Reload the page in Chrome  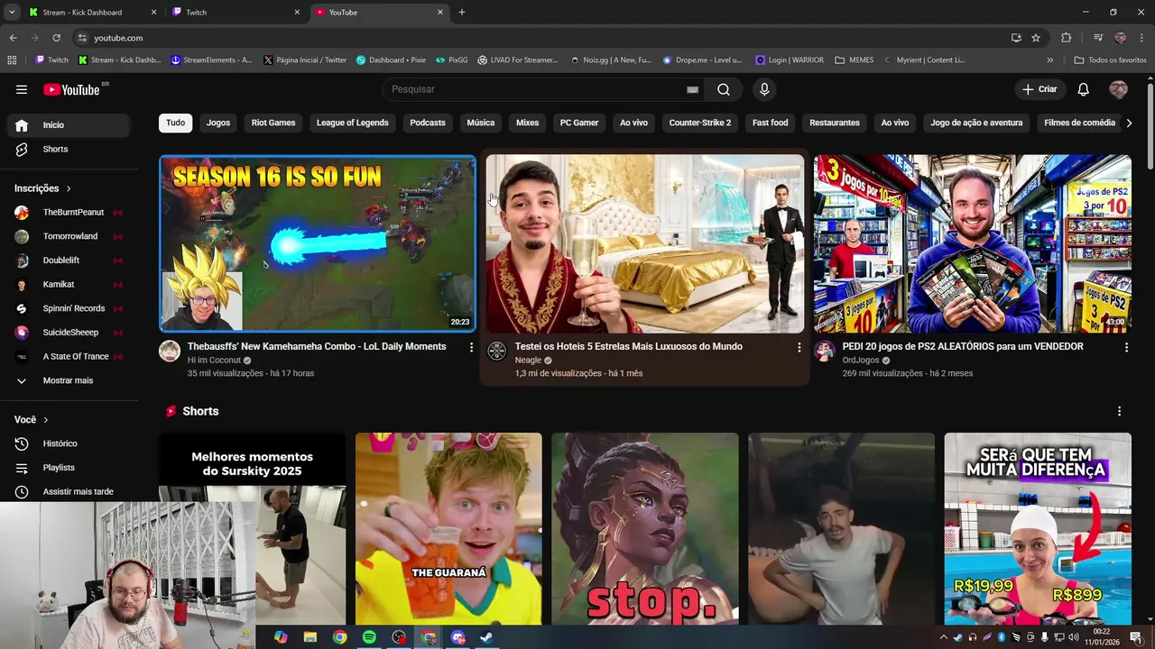pyautogui.click(x=56, y=38)
